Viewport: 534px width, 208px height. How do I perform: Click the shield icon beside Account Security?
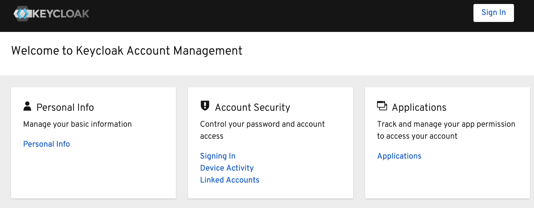point(205,106)
